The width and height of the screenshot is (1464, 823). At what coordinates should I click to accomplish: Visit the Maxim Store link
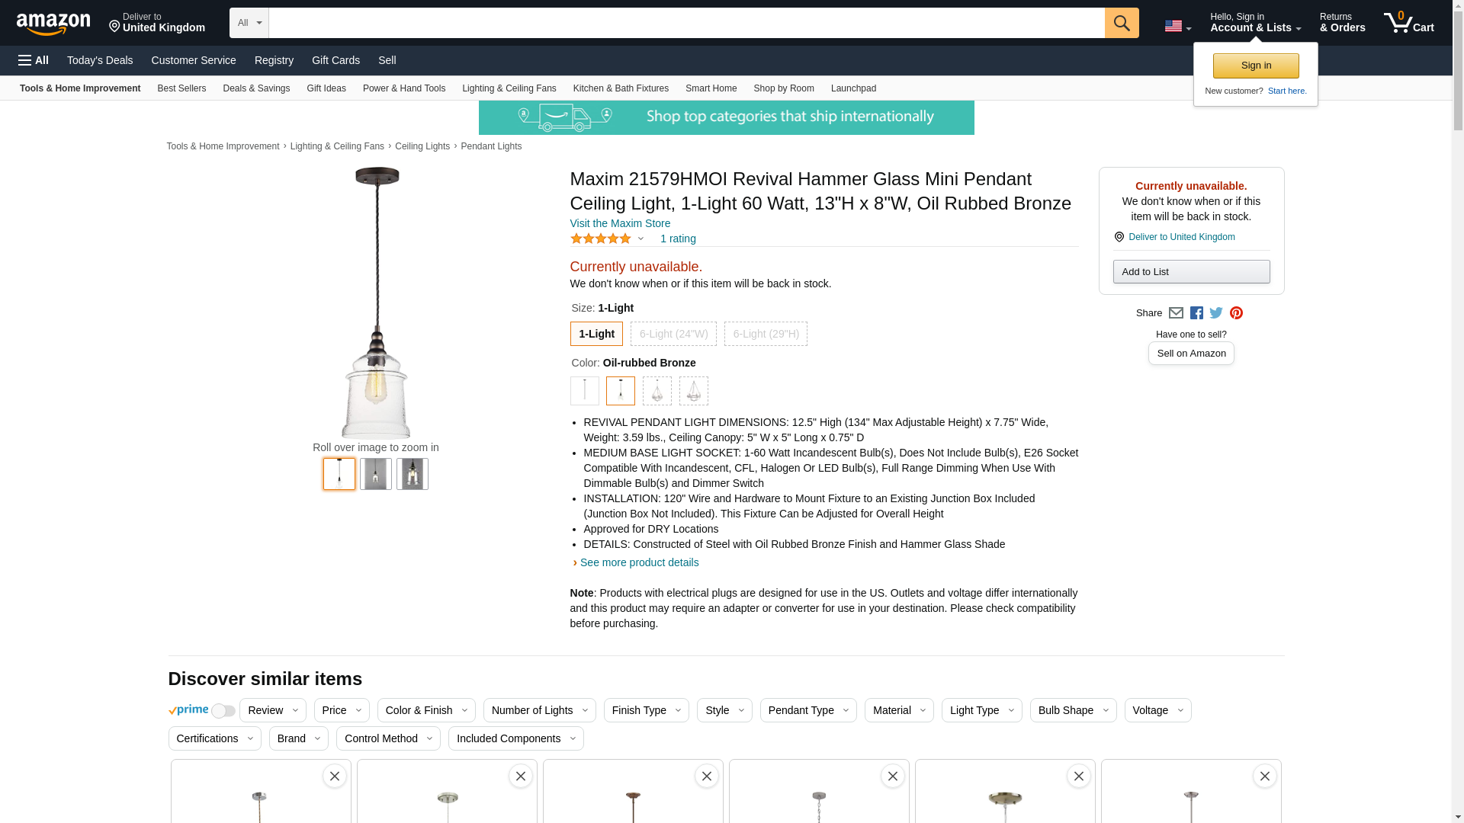[x=620, y=223]
